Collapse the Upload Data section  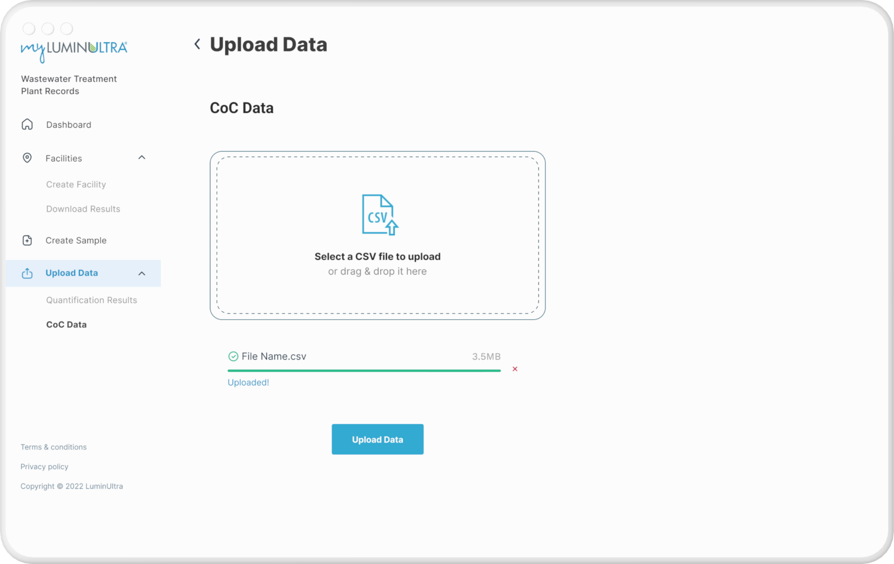point(141,274)
